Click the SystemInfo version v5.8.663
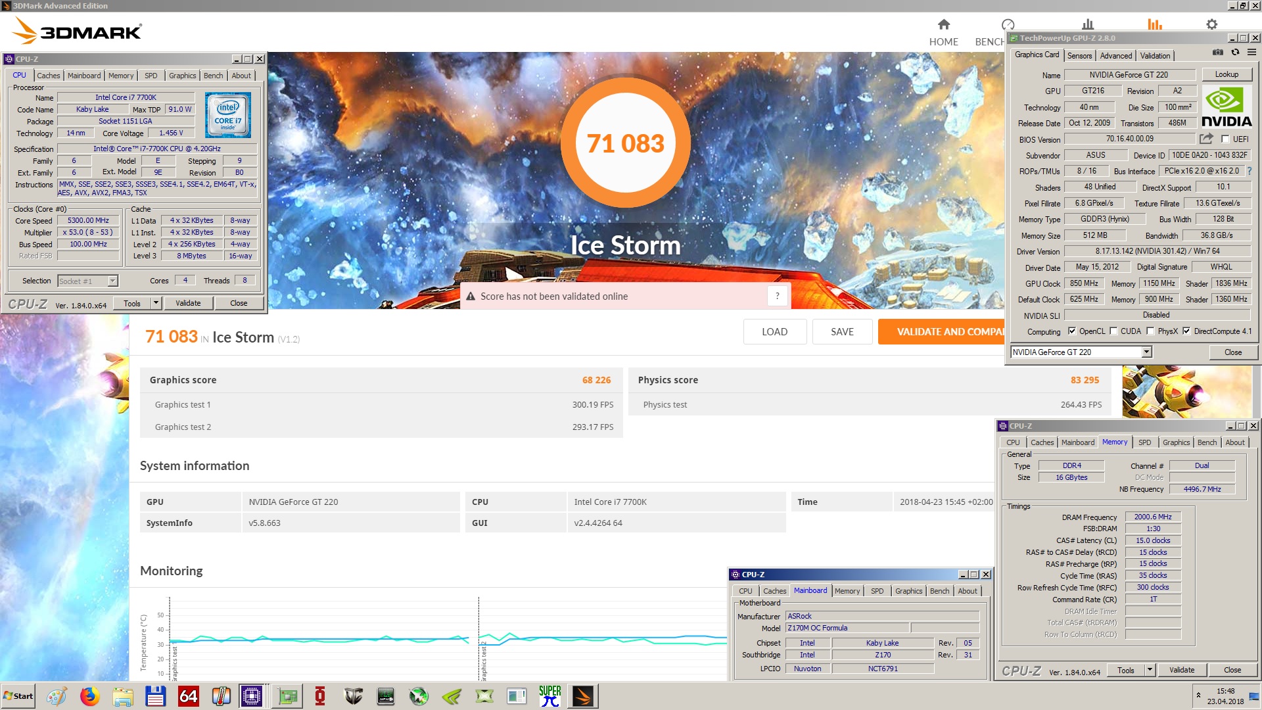 click(x=264, y=523)
